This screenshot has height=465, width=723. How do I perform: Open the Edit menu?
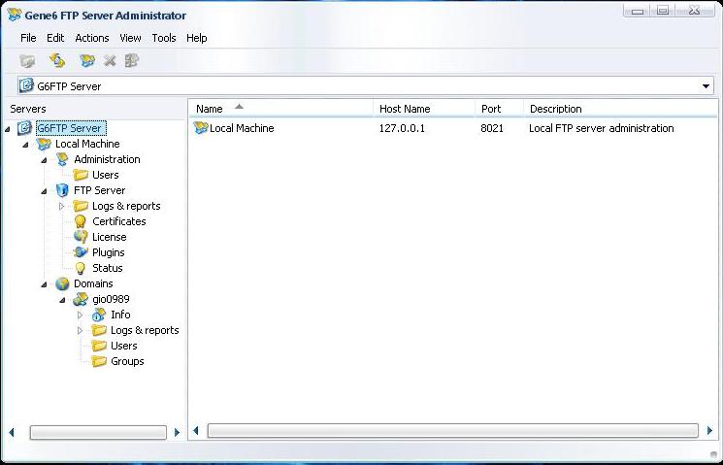[55, 38]
